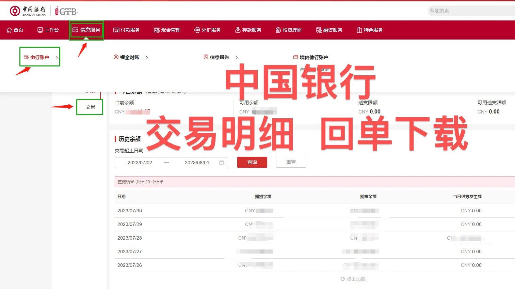Click the 重置 reset button

tap(291, 162)
